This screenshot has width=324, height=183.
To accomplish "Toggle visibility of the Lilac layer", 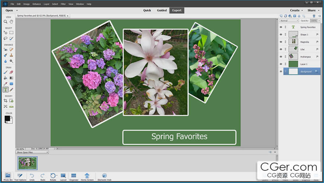I will point(281,49).
